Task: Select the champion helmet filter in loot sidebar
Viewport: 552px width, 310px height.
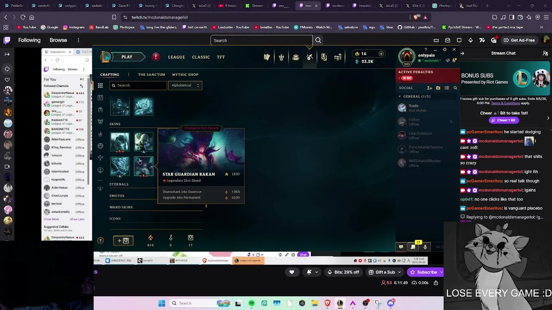Action: (x=100, y=110)
